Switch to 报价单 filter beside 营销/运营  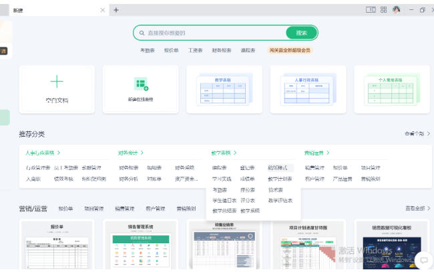(65, 209)
